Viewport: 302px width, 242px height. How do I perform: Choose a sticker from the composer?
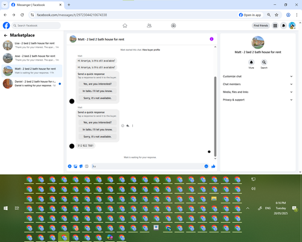(81, 166)
